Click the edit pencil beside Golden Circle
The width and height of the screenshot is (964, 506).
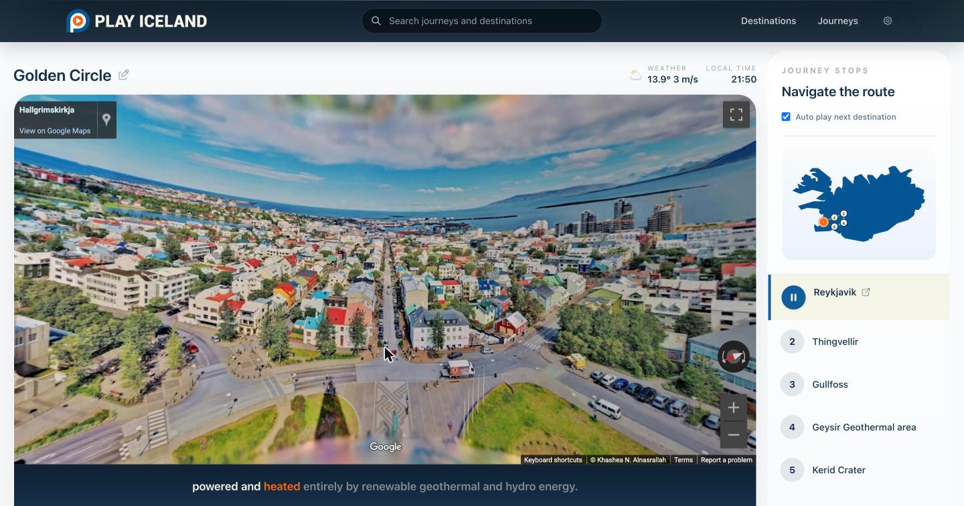[124, 75]
